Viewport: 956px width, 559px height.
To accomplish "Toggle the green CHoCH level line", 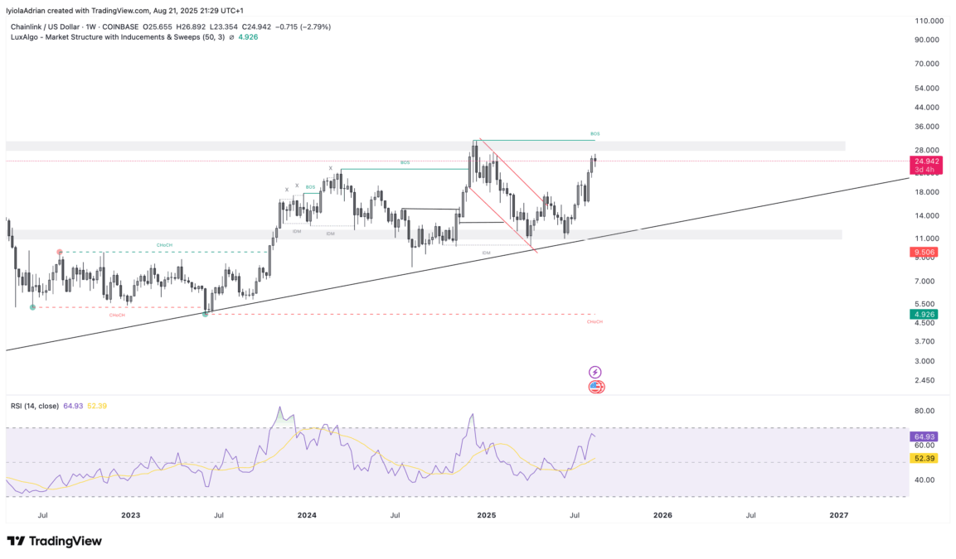I will click(x=164, y=244).
